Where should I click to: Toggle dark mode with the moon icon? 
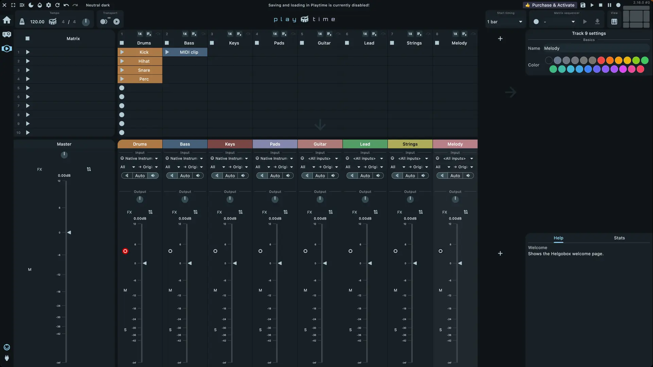tap(31, 5)
